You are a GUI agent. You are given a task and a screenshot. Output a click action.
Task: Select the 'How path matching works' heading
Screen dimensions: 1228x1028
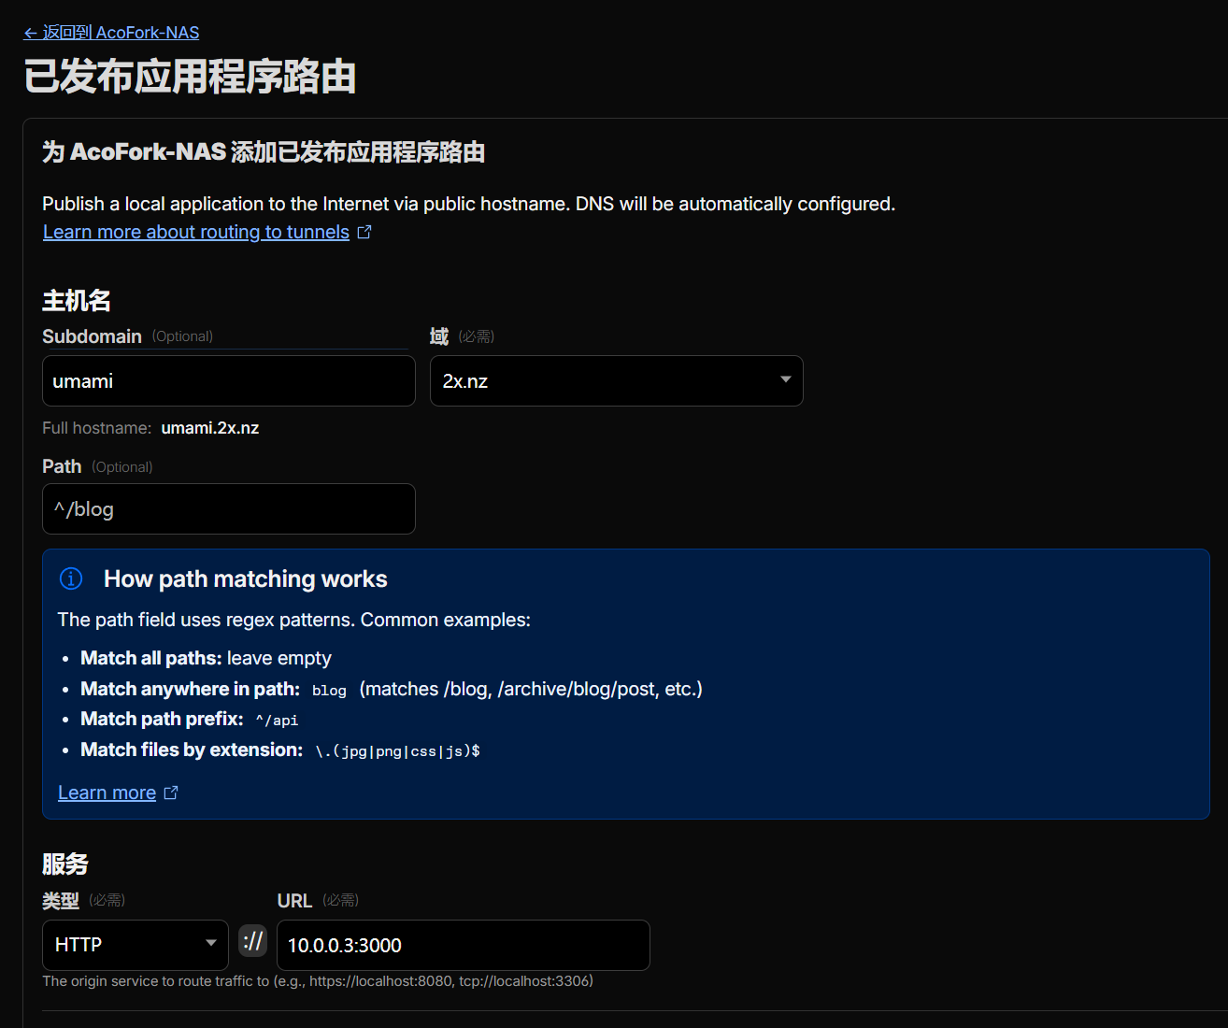245,578
